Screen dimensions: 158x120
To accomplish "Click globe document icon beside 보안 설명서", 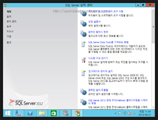I will 84,24.
